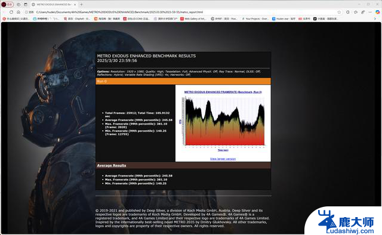
Task: Open the framerate chart thumbnail
Action: click(x=223, y=121)
